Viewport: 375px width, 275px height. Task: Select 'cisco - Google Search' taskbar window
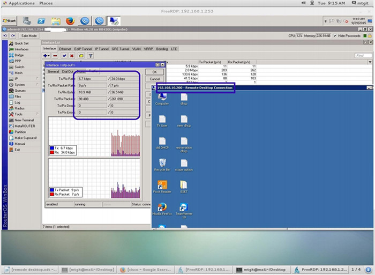click(x=146, y=270)
